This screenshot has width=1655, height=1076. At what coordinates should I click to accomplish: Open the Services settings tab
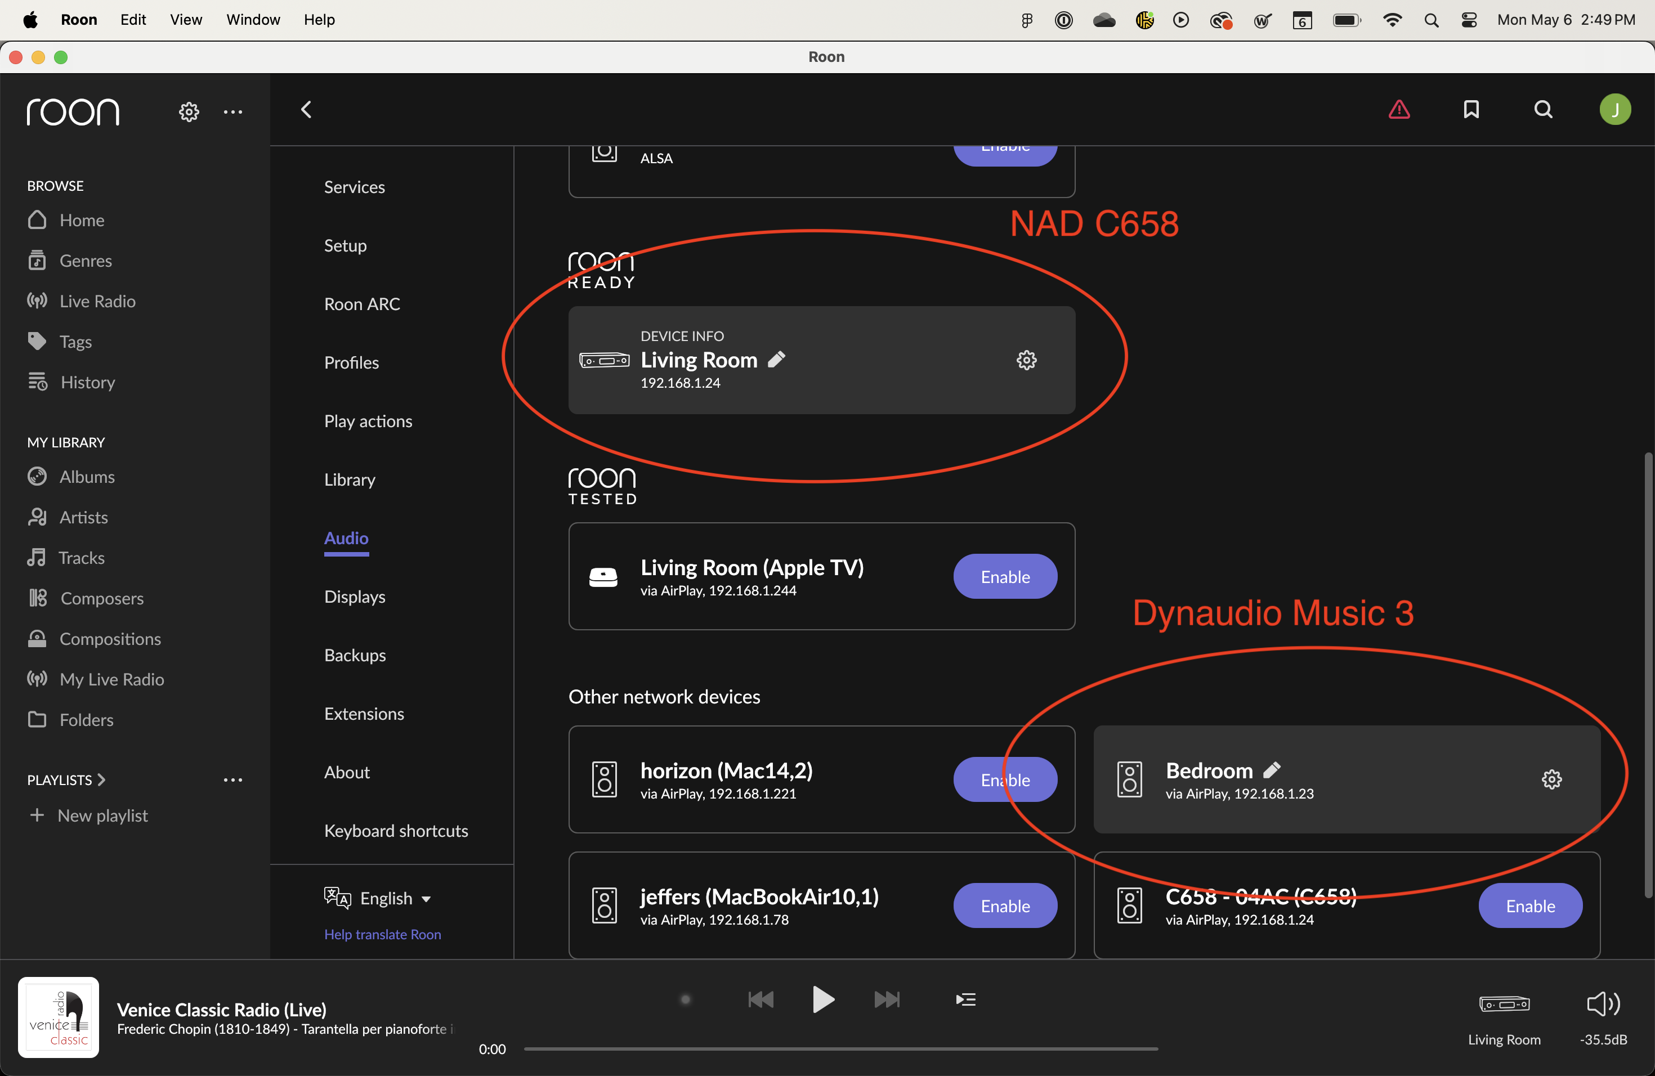354,187
